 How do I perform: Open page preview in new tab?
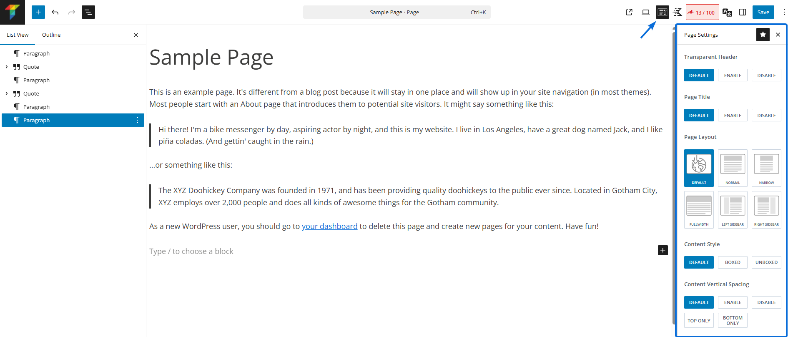629,12
